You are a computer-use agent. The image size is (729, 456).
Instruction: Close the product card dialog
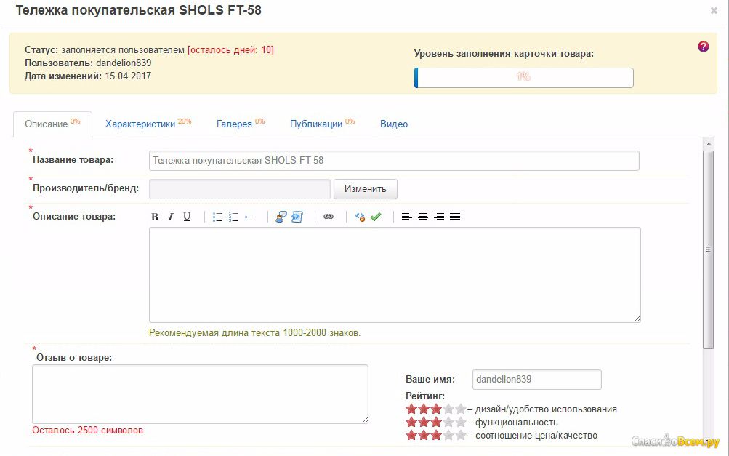[714, 10]
